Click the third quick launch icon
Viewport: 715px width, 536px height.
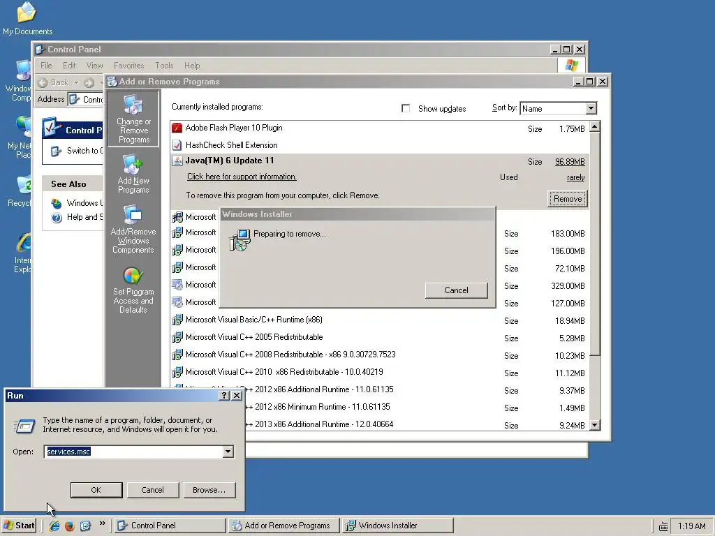85,526
